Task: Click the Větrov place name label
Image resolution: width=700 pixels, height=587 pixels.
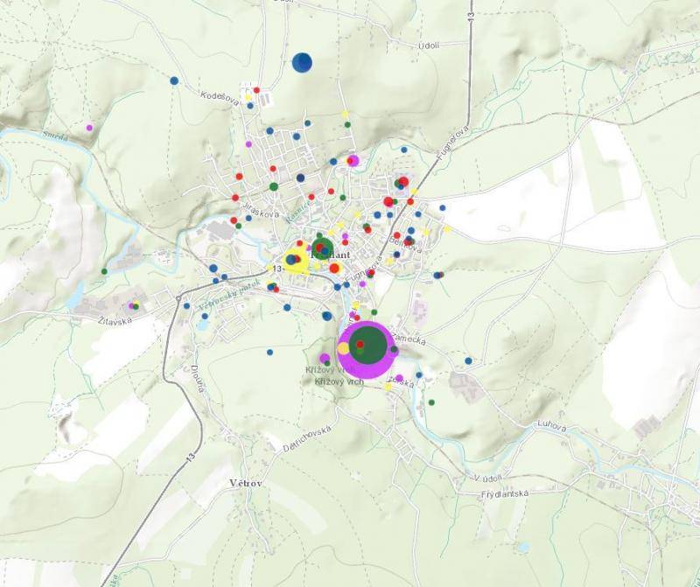Action: pyautogui.click(x=246, y=483)
